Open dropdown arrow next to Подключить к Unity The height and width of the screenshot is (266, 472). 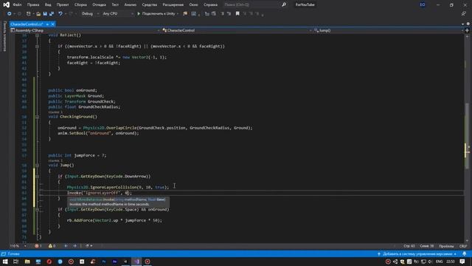point(178,13)
